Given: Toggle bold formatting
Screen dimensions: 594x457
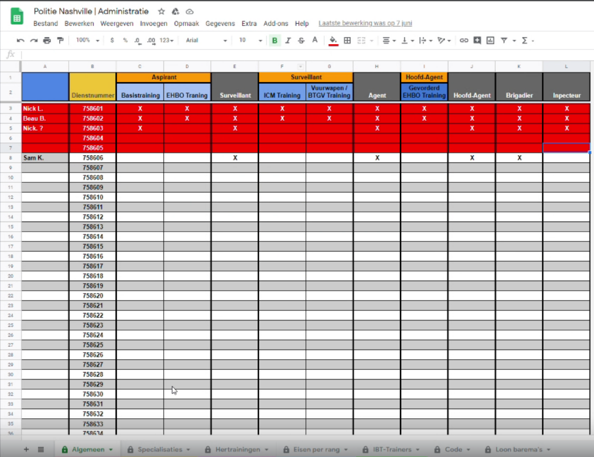Looking at the screenshot, I should tap(275, 40).
